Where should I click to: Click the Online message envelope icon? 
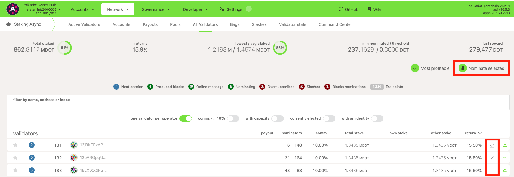[191, 87]
